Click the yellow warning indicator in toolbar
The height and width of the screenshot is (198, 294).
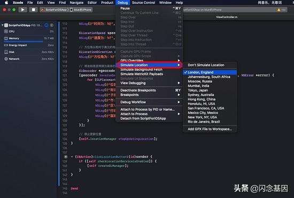pos(279,10)
